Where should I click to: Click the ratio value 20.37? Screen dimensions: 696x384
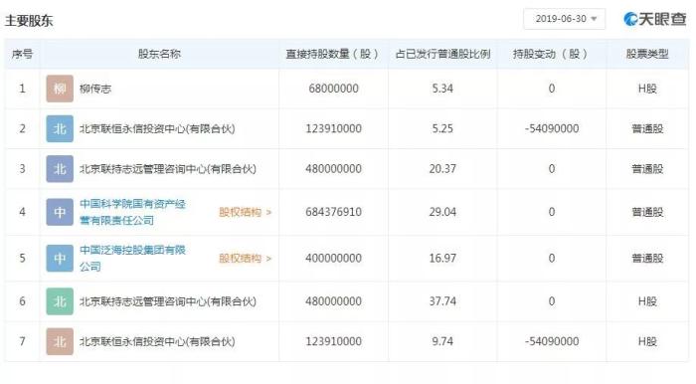[x=442, y=169]
